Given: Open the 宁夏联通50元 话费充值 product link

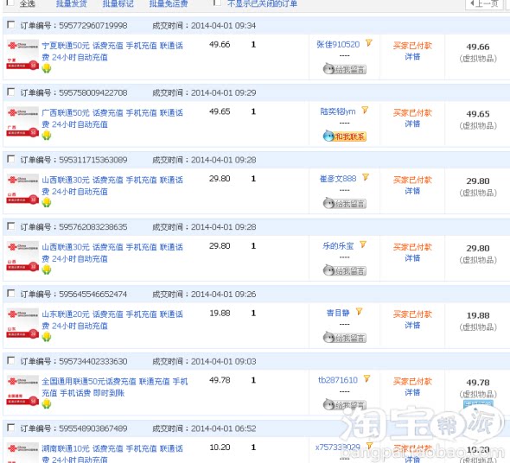Looking at the screenshot, I should (x=112, y=51).
